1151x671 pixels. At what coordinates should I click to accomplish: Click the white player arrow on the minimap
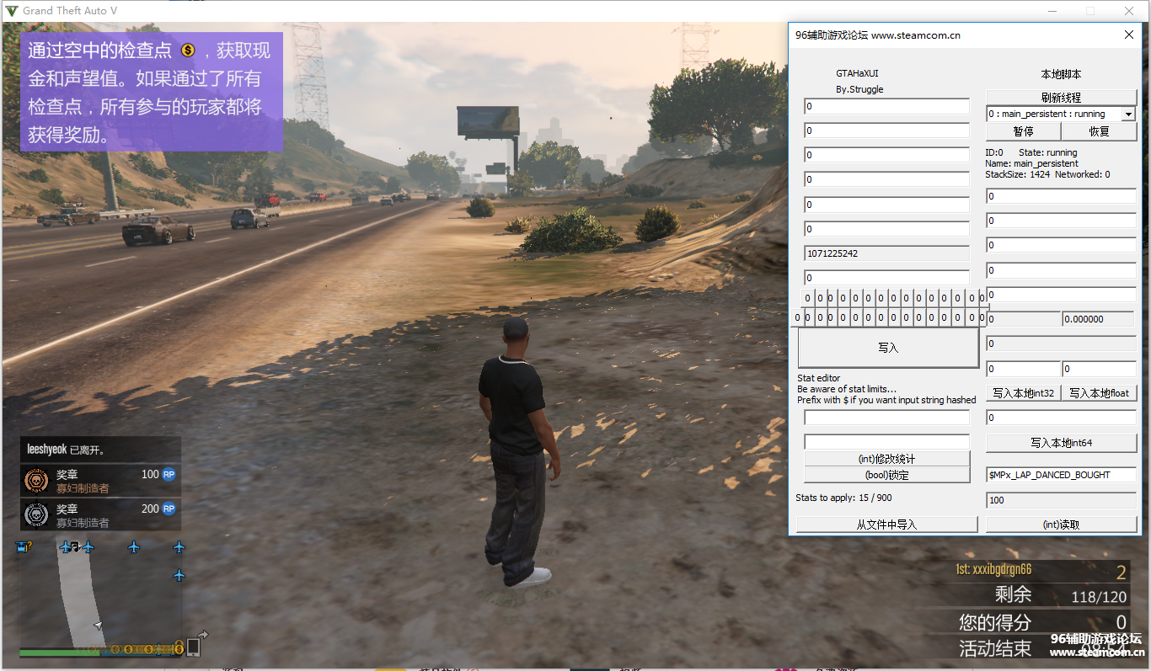click(98, 626)
